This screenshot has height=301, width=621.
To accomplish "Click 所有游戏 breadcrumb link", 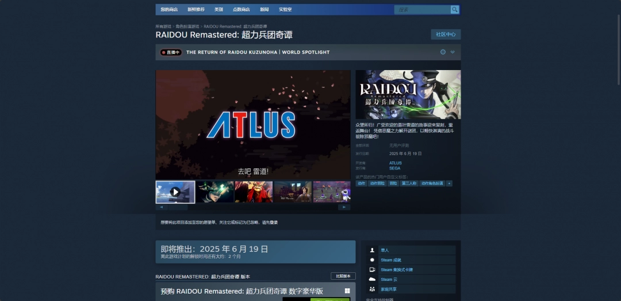I will pos(163,26).
